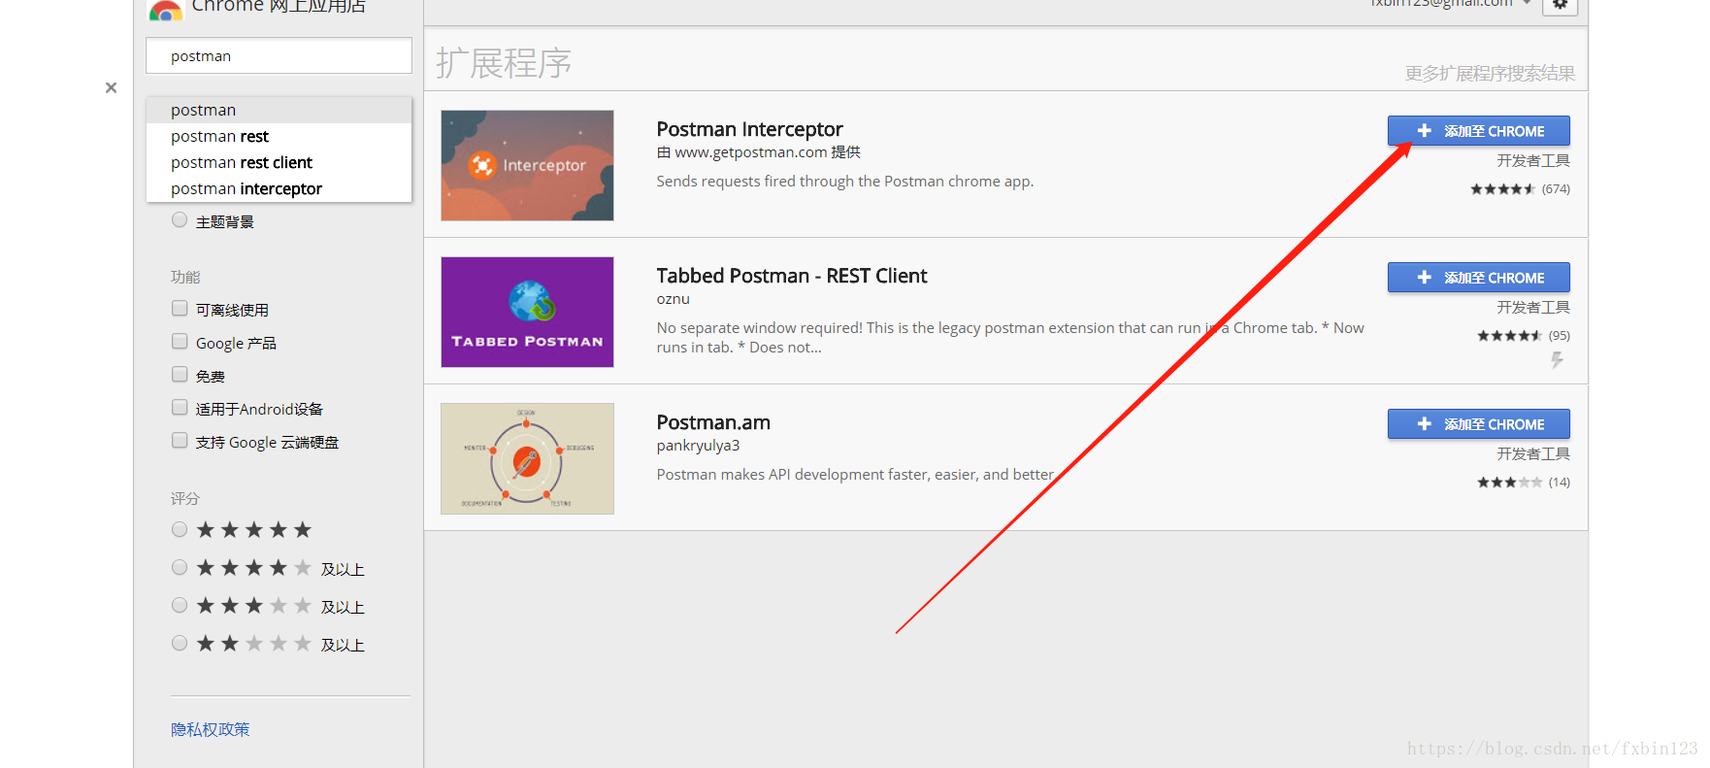The width and height of the screenshot is (1710, 768).
Task: Close the search panel with X
Action: (112, 87)
